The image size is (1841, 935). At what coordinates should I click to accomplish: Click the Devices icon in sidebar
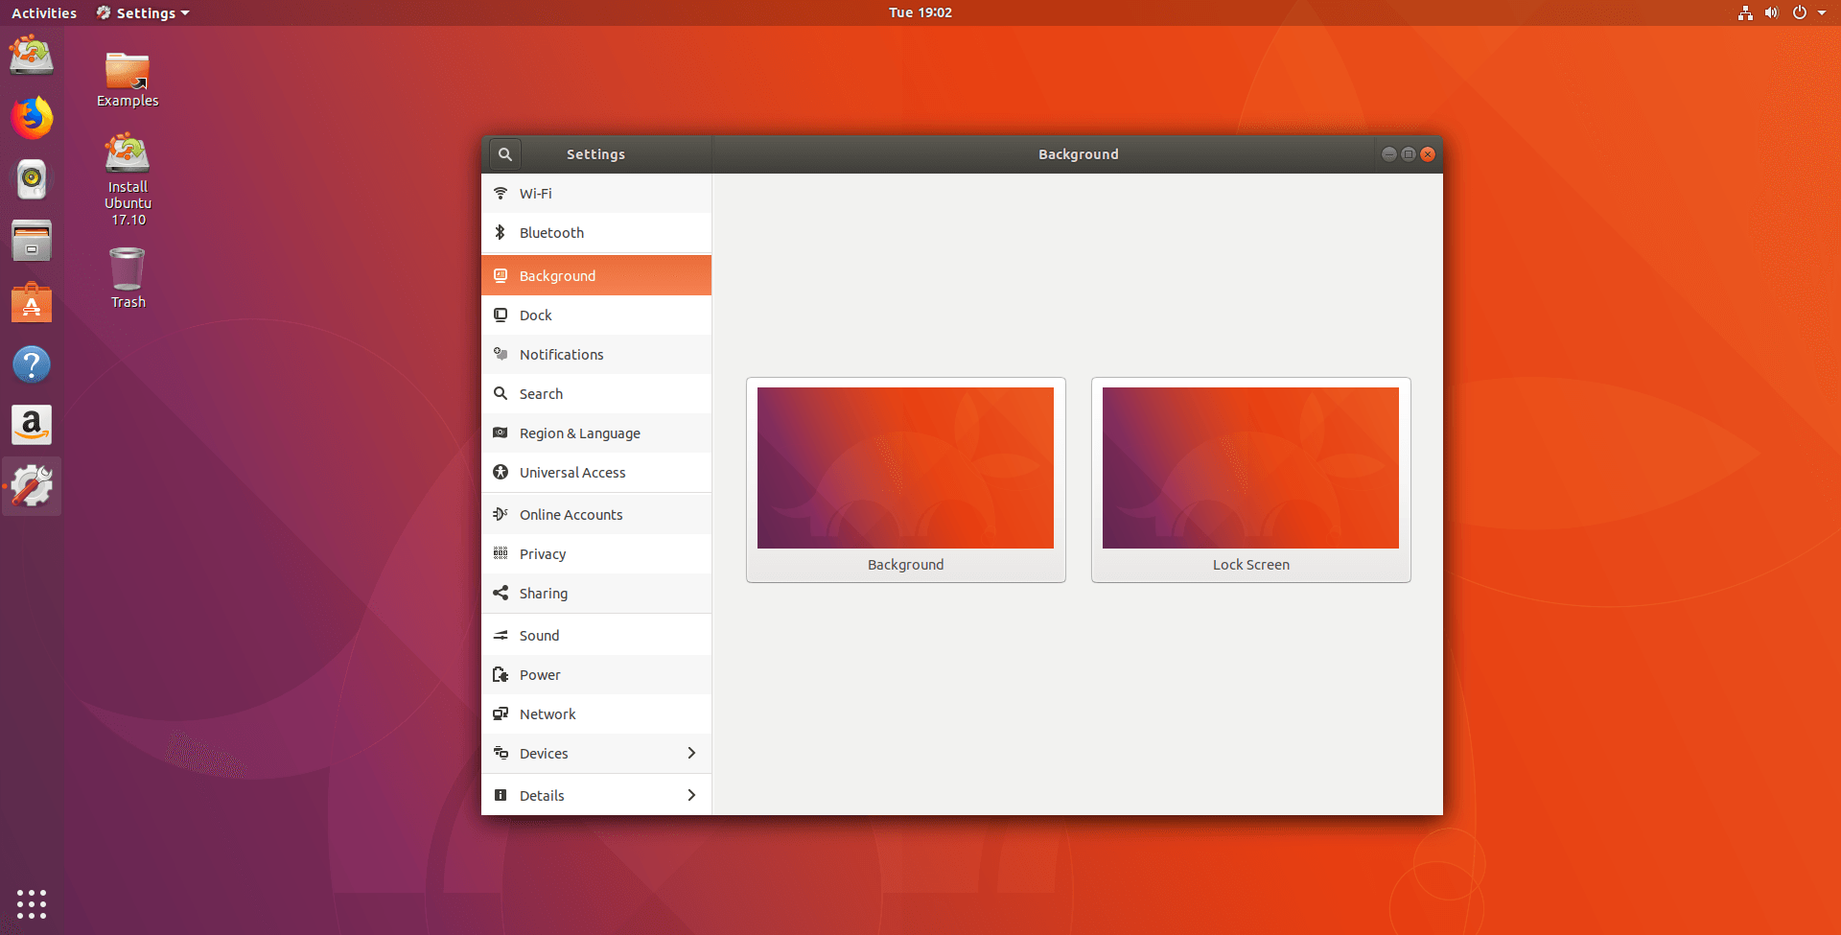[501, 753]
